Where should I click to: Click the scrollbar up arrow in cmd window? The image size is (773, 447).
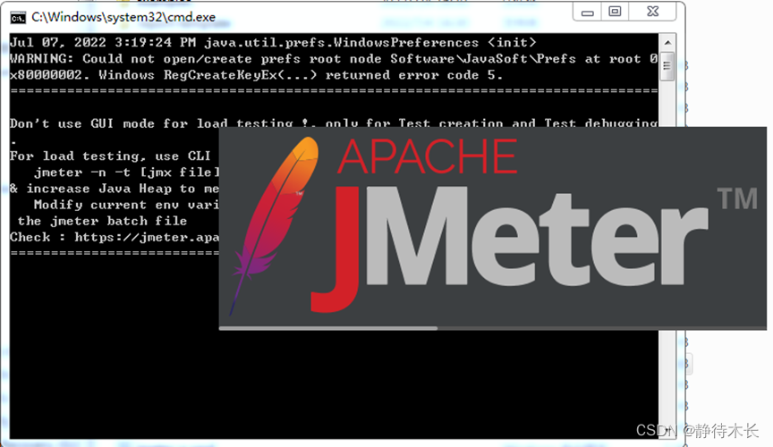[667, 43]
